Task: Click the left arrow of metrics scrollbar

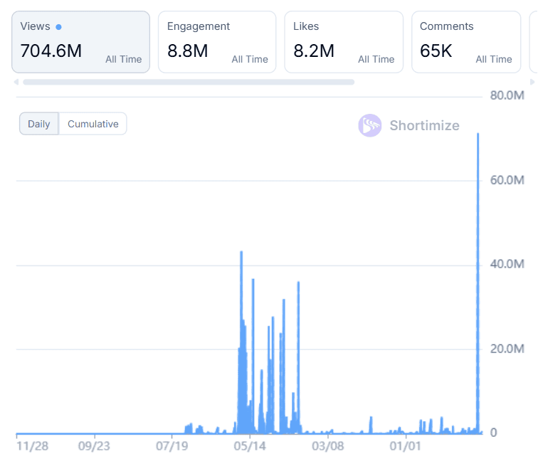Action: click(16, 83)
